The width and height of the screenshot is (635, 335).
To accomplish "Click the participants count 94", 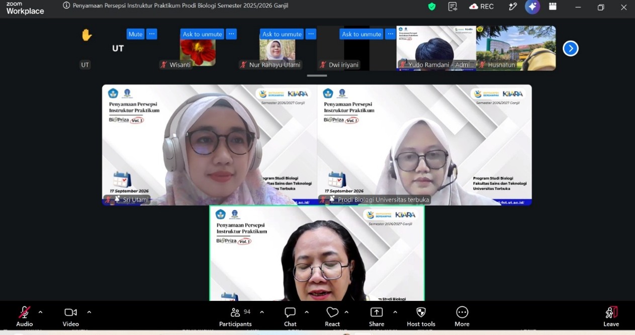I will point(247,312).
